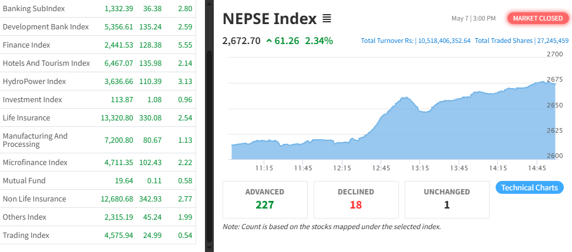Click the green up-arrow change indicator
The height and width of the screenshot is (252, 572).
[x=269, y=41]
